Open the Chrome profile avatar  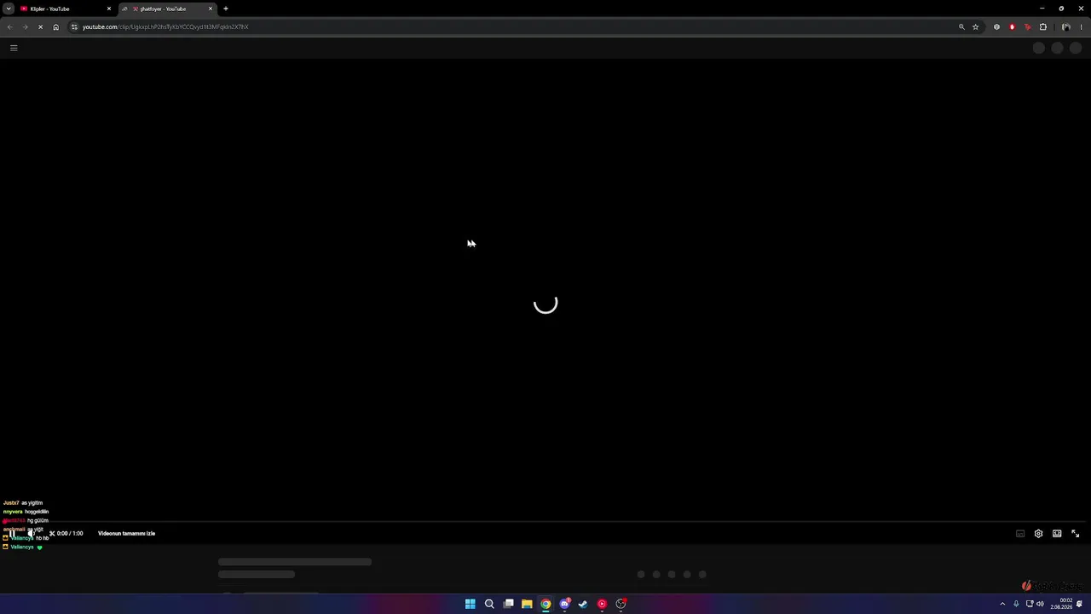pyautogui.click(x=1065, y=26)
